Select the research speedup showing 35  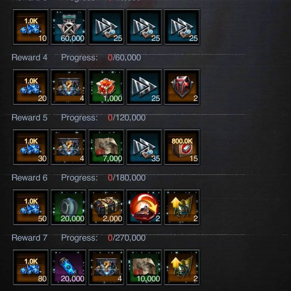point(144,147)
